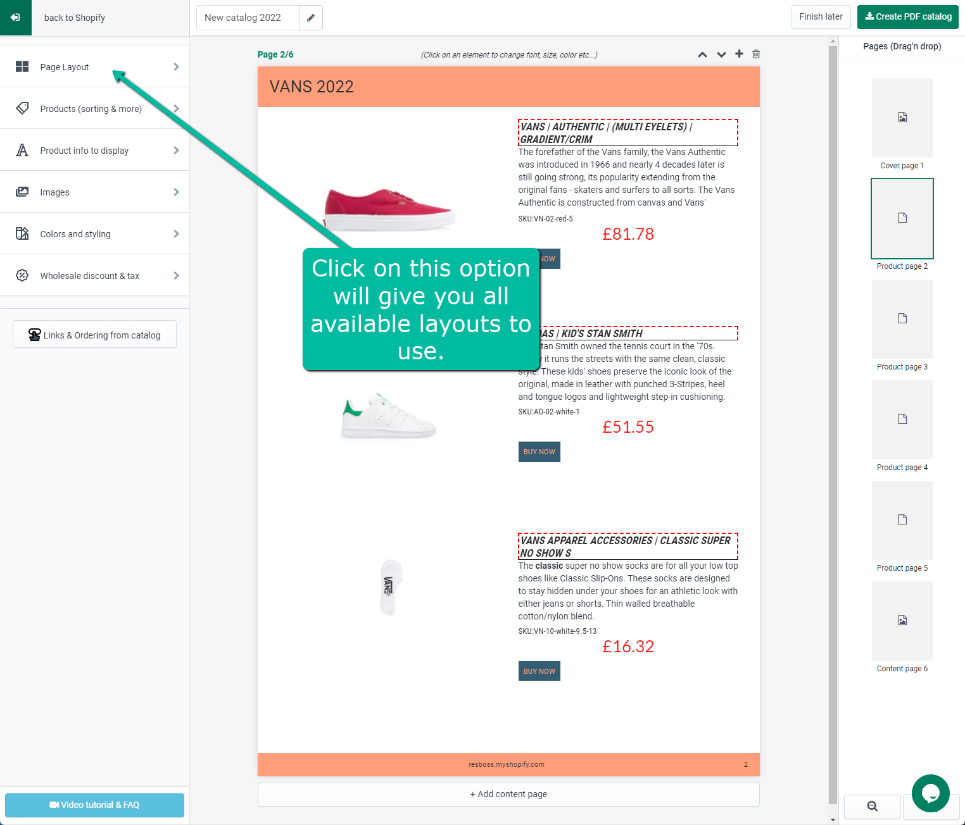965x825 pixels.
Task: Click the £16.32 price
Action: point(628,647)
